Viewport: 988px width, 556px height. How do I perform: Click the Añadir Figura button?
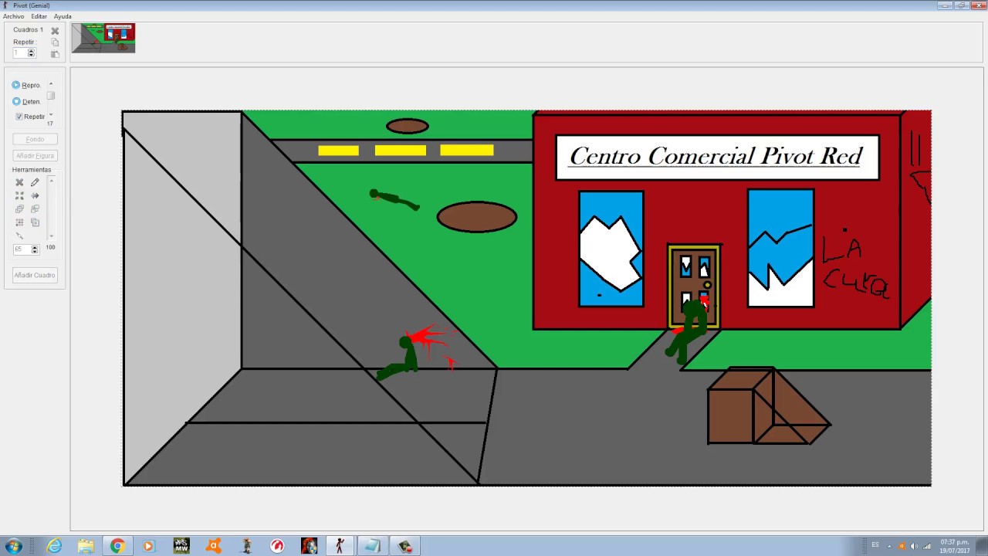point(35,156)
